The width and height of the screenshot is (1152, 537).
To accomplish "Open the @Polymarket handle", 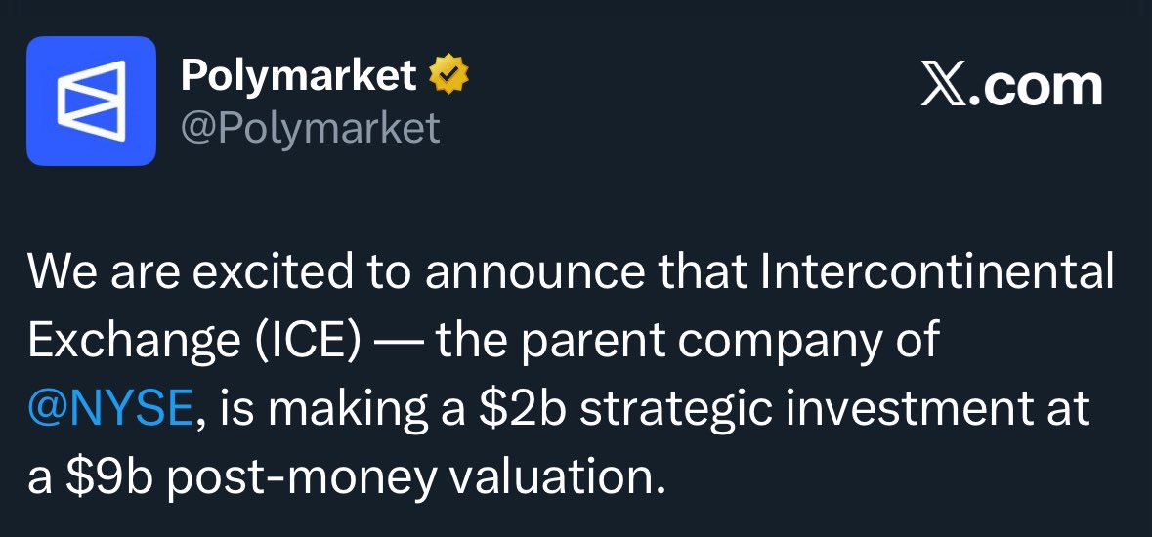I will pos(311,128).
